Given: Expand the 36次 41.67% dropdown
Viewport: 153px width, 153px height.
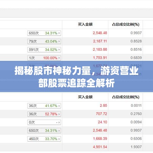Looking at the screenshot, I should (44, 106).
